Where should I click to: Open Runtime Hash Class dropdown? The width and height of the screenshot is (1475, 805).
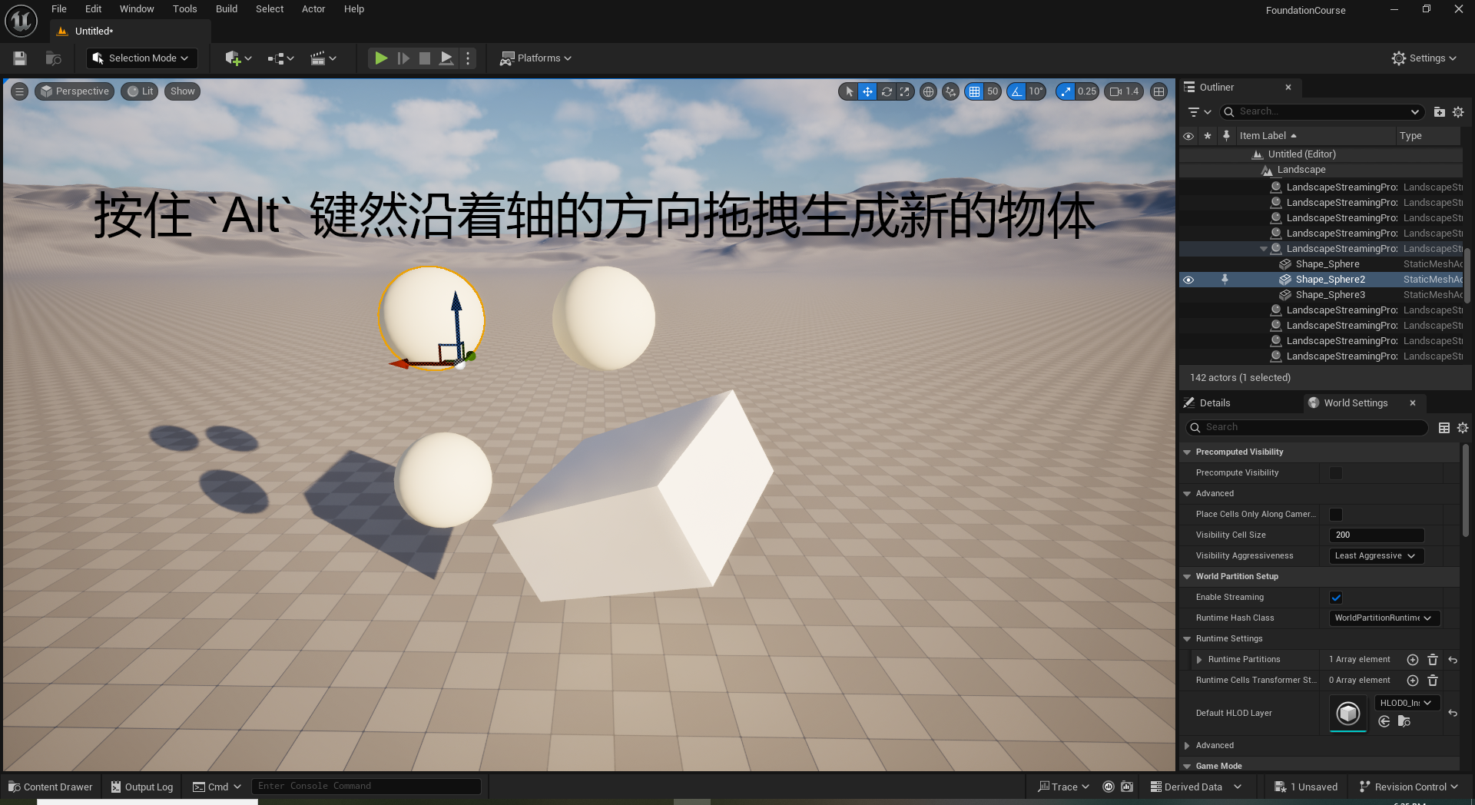[1384, 618]
